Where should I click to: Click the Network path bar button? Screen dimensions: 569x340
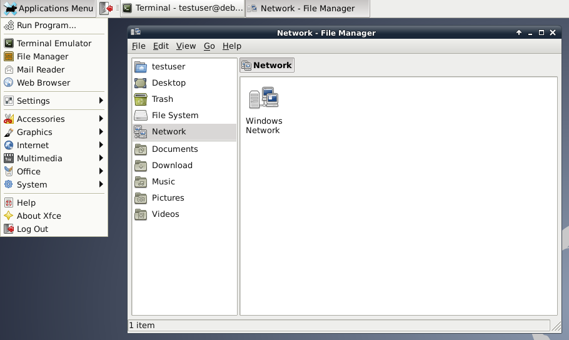pos(267,65)
